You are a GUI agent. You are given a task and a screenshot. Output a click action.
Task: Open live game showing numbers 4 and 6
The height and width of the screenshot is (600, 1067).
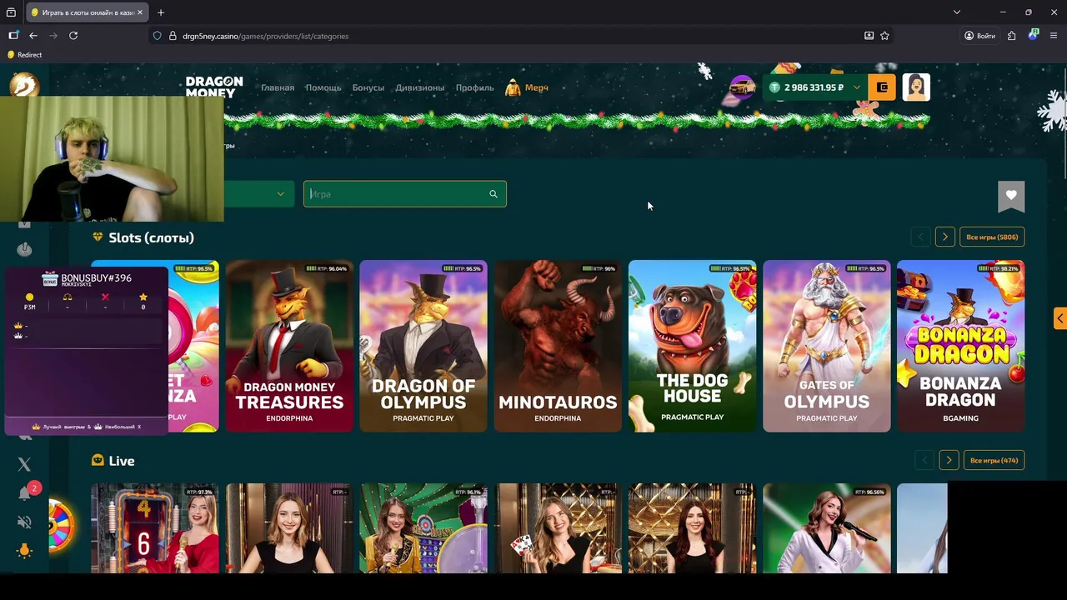[155, 528]
